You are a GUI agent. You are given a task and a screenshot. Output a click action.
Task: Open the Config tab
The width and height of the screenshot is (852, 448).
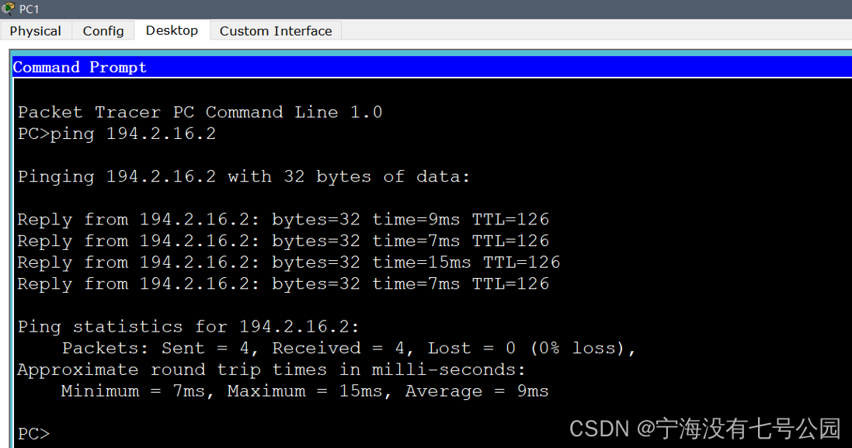pyautogui.click(x=103, y=30)
